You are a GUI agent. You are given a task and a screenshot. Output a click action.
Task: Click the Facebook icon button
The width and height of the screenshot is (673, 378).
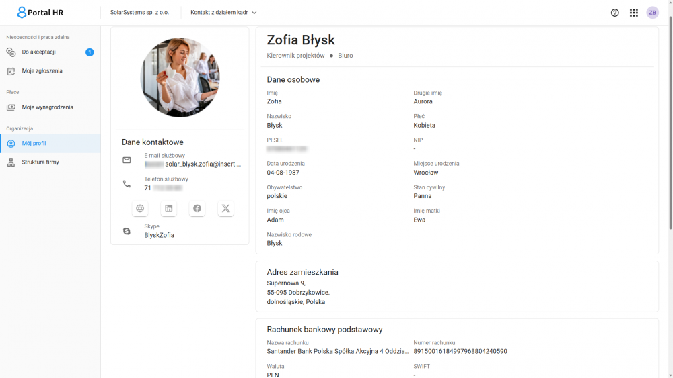point(197,209)
